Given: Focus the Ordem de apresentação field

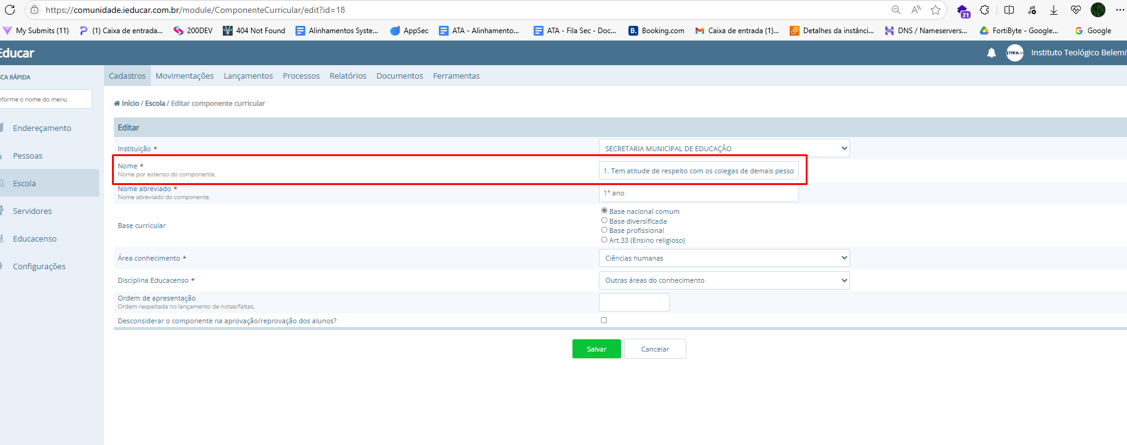Looking at the screenshot, I should (634, 302).
